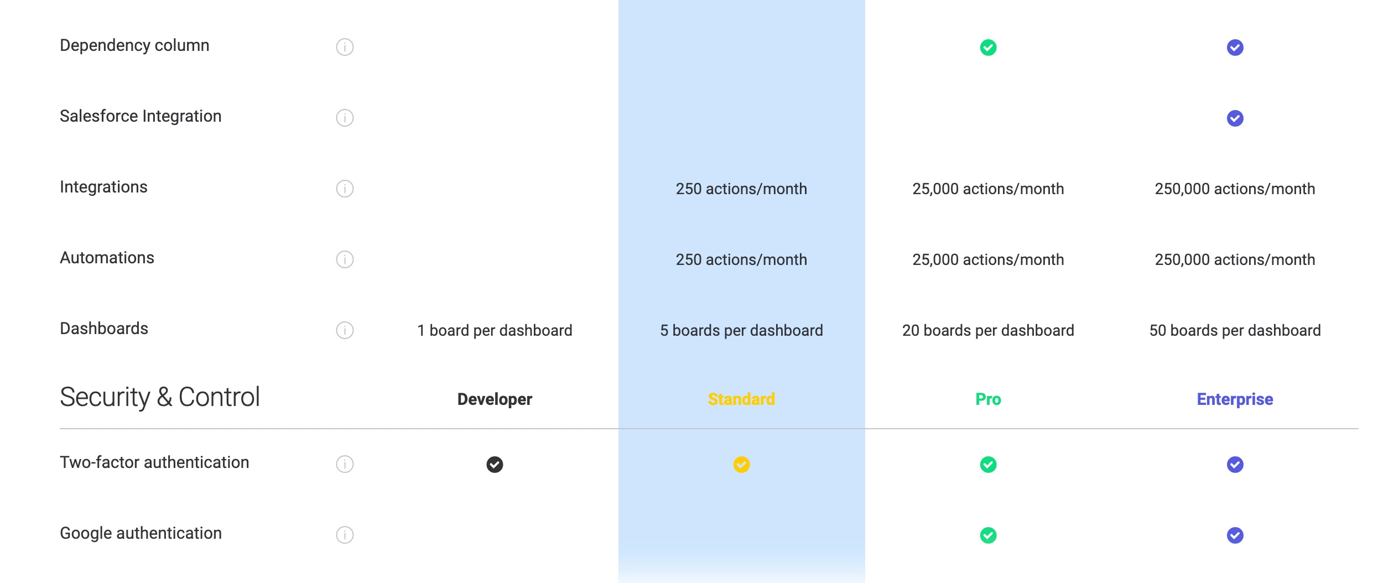Image resolution: width=1373 pixels, height=583 pixels.
Task: Click the green Pro checkmark for Dependency column
Action: [988, 48]
